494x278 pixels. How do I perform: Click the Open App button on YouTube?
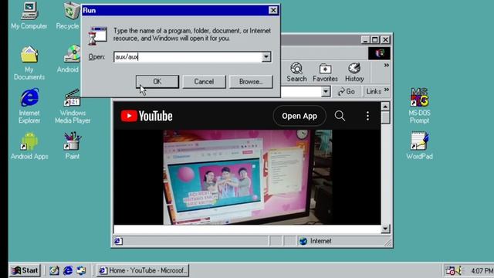[299, 116]
